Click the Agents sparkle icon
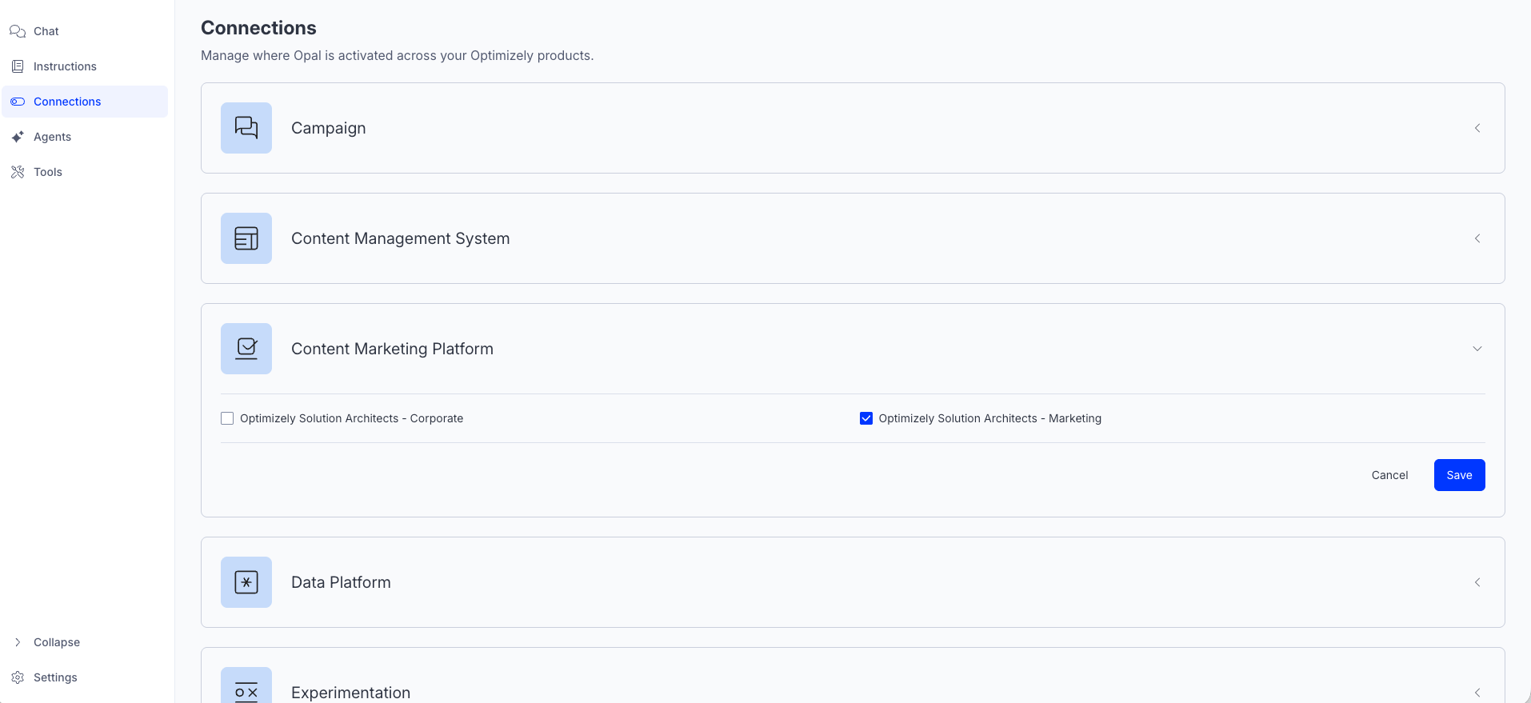 [18, 137]
